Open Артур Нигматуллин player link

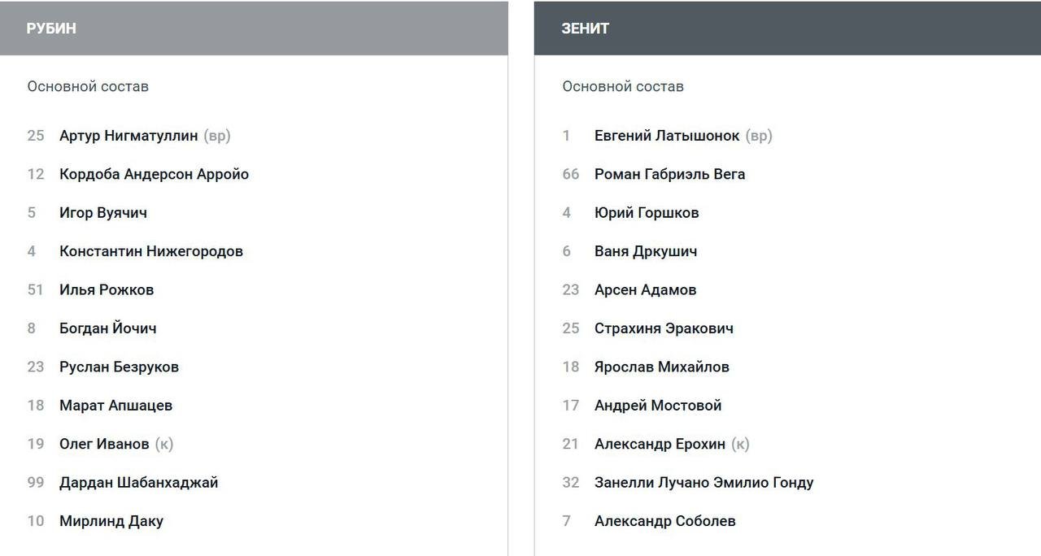[x=128, y=136]
